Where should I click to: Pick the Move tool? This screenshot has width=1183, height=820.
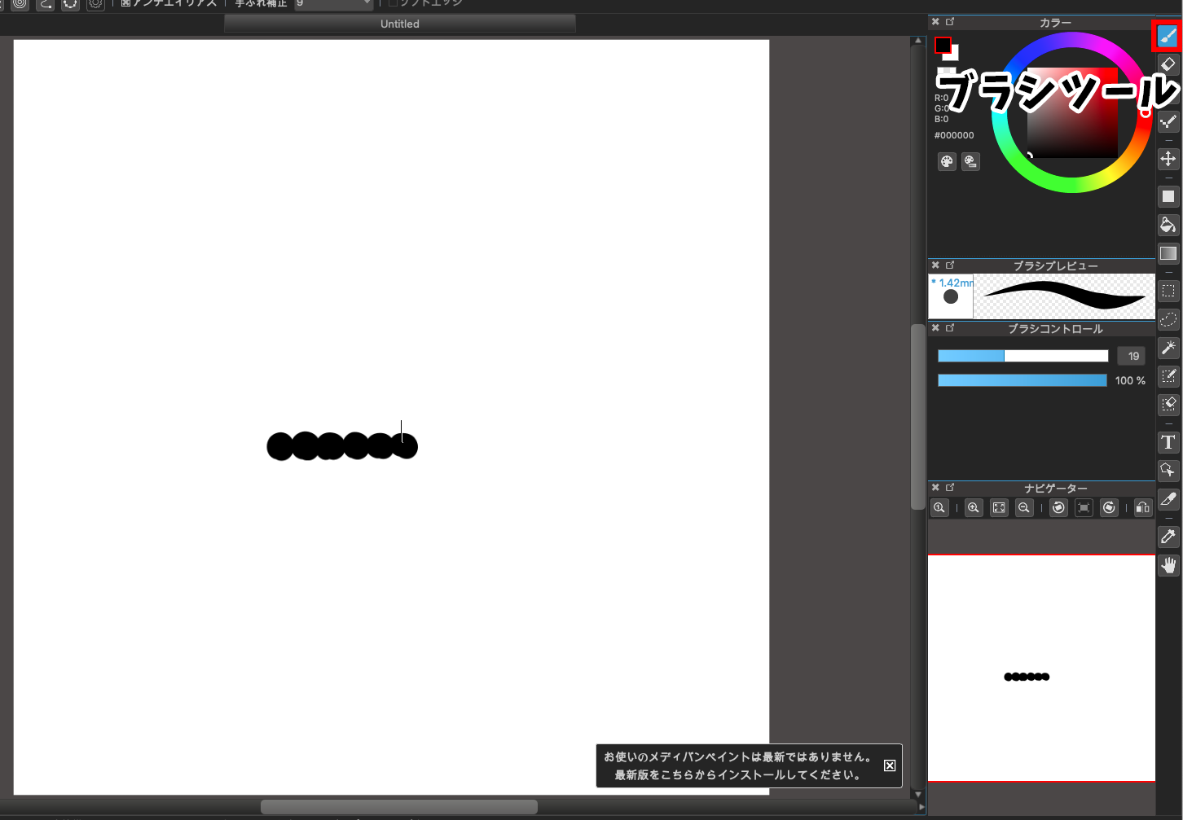1168,159
